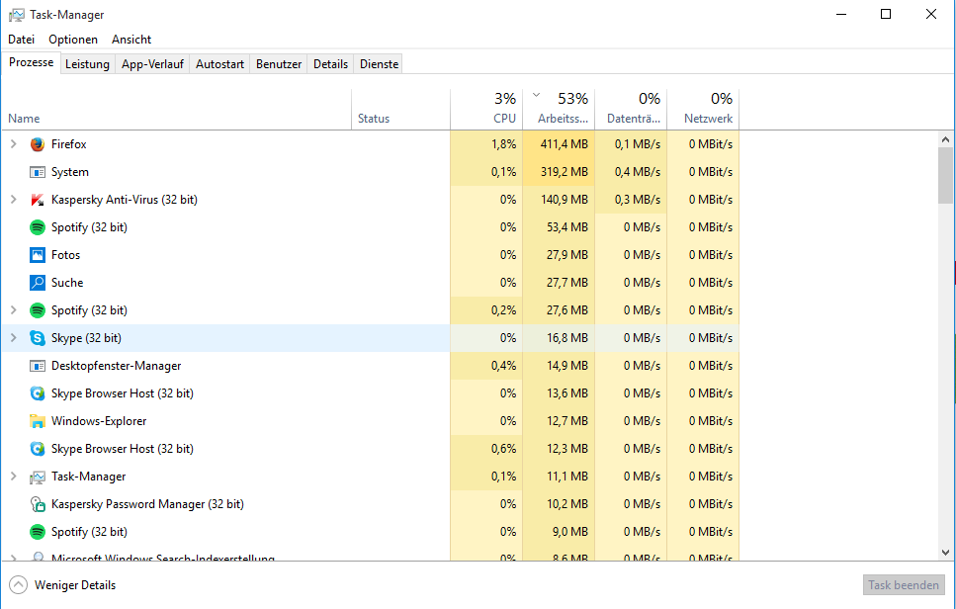This screenshot has height=609, width=956.
Task: Expand the Spotify group using 27,6 MB
Action: (14, 310)
